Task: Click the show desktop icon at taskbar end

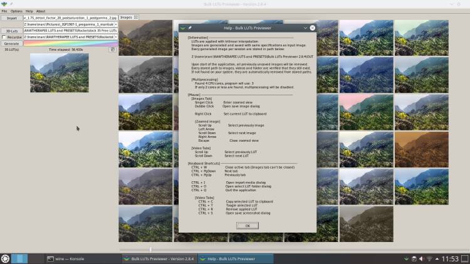Action: (465, 258)
